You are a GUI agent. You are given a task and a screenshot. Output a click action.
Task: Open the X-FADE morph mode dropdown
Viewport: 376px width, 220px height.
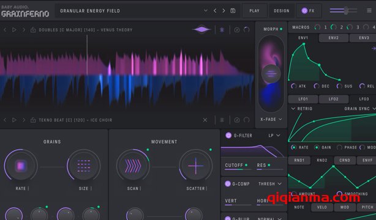click(271, 119)
